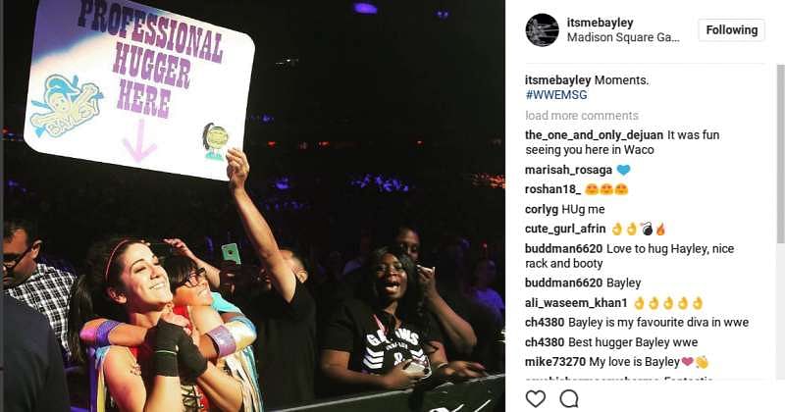785x412 pixels.
Task: Open buddman6620 profile on Bayley comment
Action: (x=563, y=283)
